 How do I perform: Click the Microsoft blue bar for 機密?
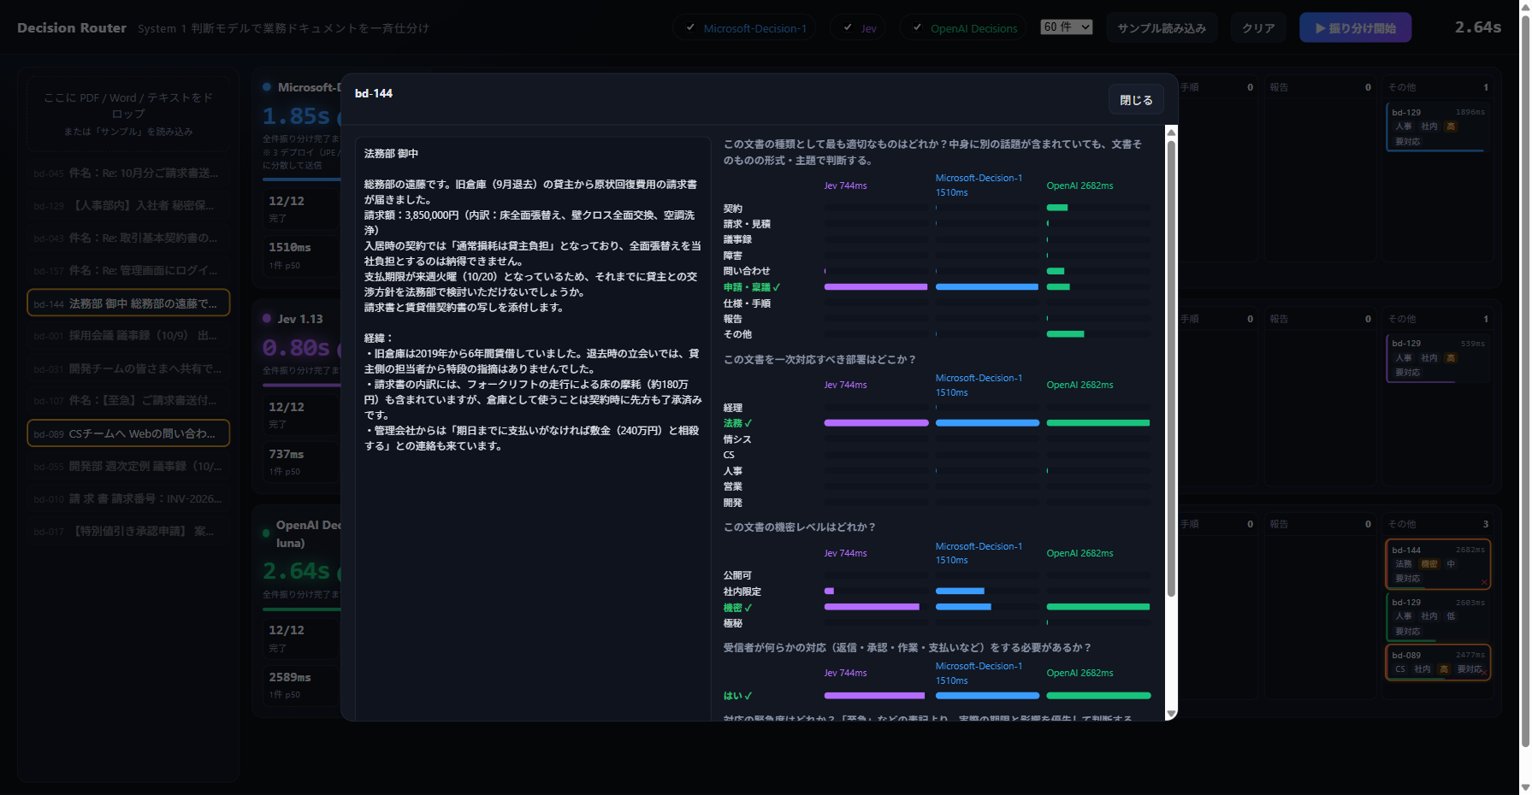[963, 607]
